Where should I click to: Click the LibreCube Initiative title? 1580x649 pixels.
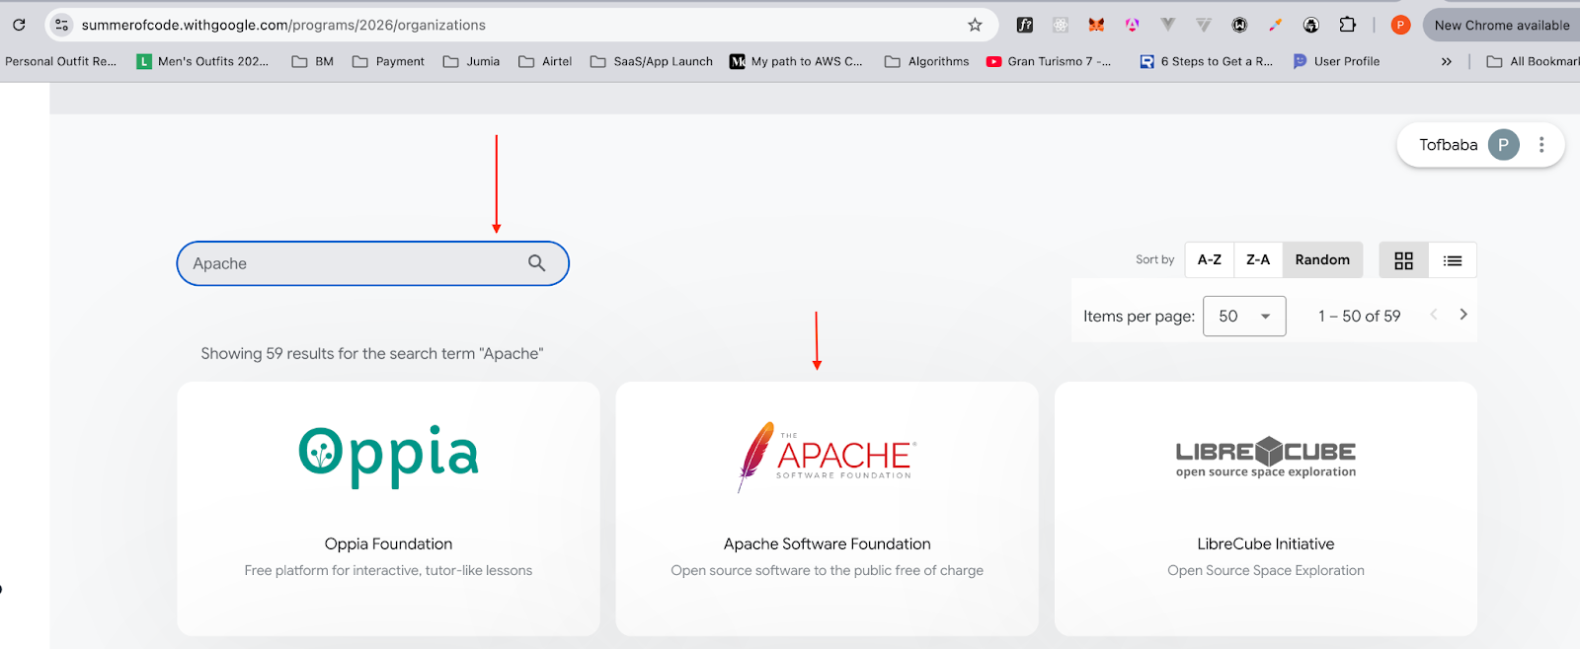click(x=1266, y=543)
